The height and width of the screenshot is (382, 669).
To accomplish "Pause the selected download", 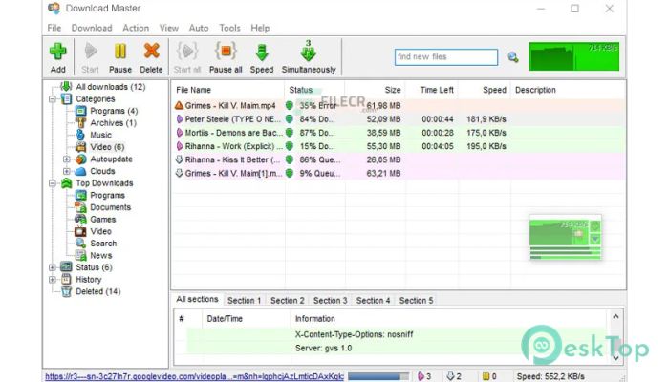I will pyautogui.click(x=119, y=57).
